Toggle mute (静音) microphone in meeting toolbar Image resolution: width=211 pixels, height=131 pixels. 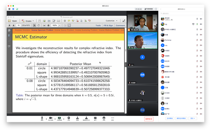(42, 119)
